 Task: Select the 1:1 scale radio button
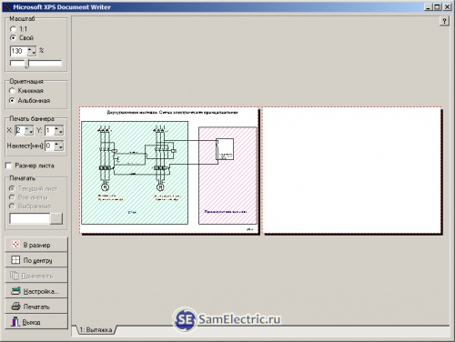(x=13, y=29)
